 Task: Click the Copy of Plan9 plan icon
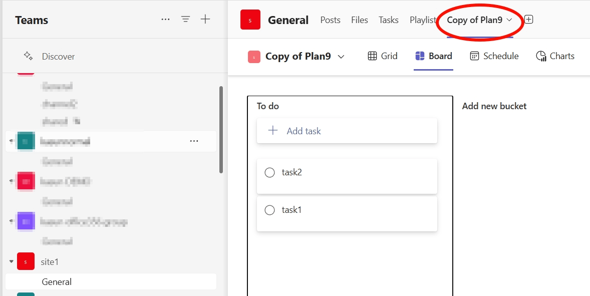pos(254,57)
